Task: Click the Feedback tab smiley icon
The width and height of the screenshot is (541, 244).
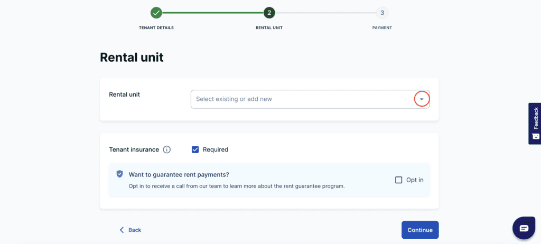Action: click(x=535, y=136)
